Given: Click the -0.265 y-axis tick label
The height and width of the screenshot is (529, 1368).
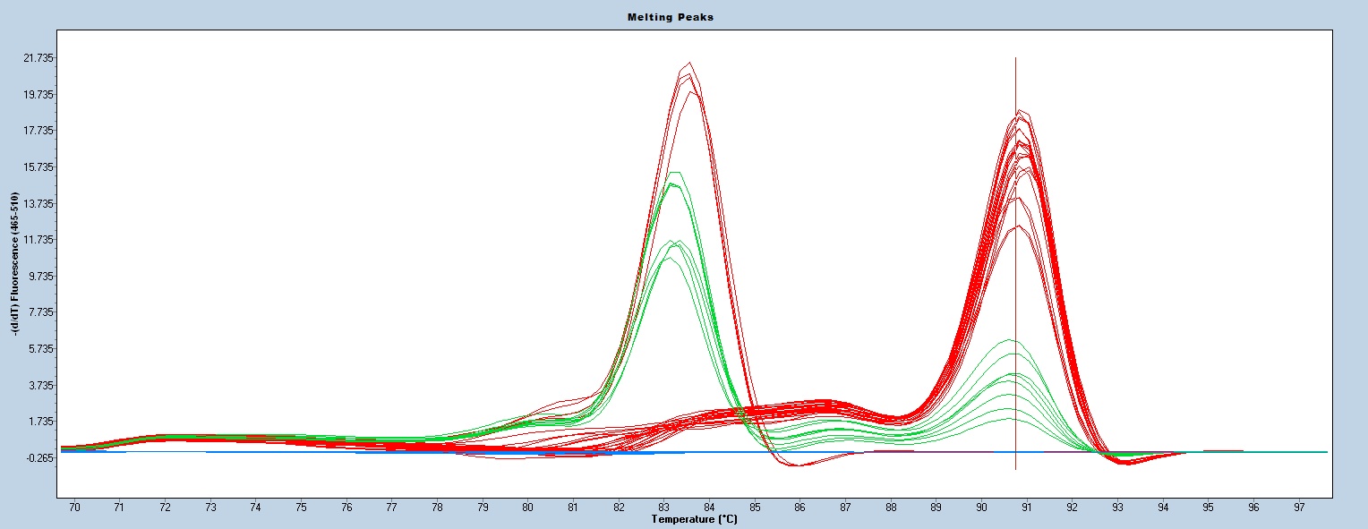Looking at the screenshot, I should pyautogui.click(x=39, y=457).
